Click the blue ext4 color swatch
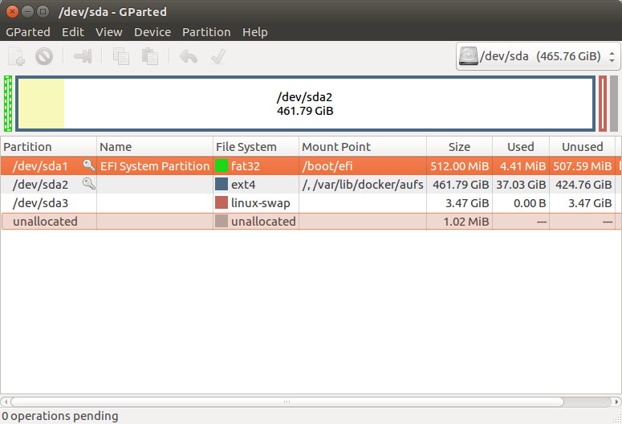 click(222, 184)
